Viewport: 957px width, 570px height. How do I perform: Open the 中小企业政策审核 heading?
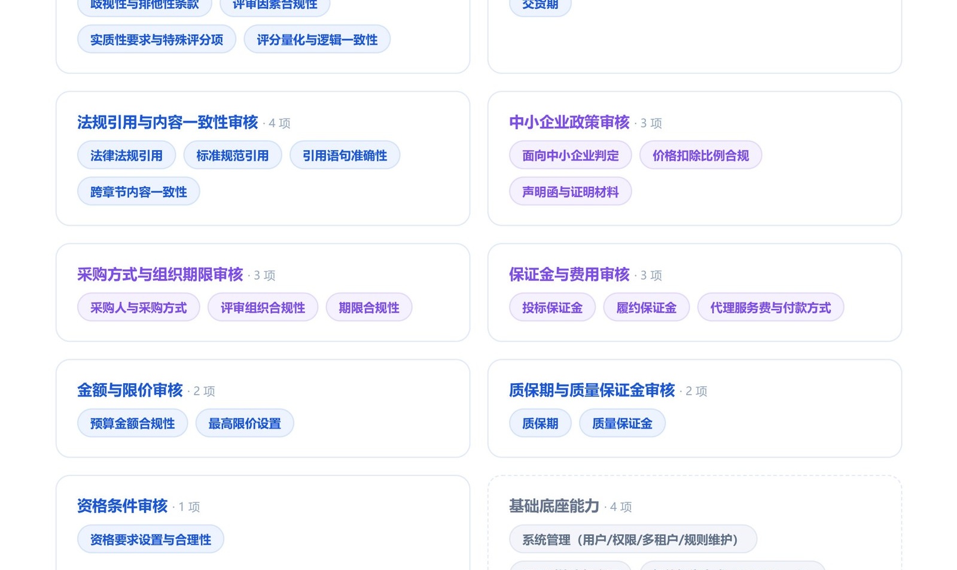tap(569, 122)
